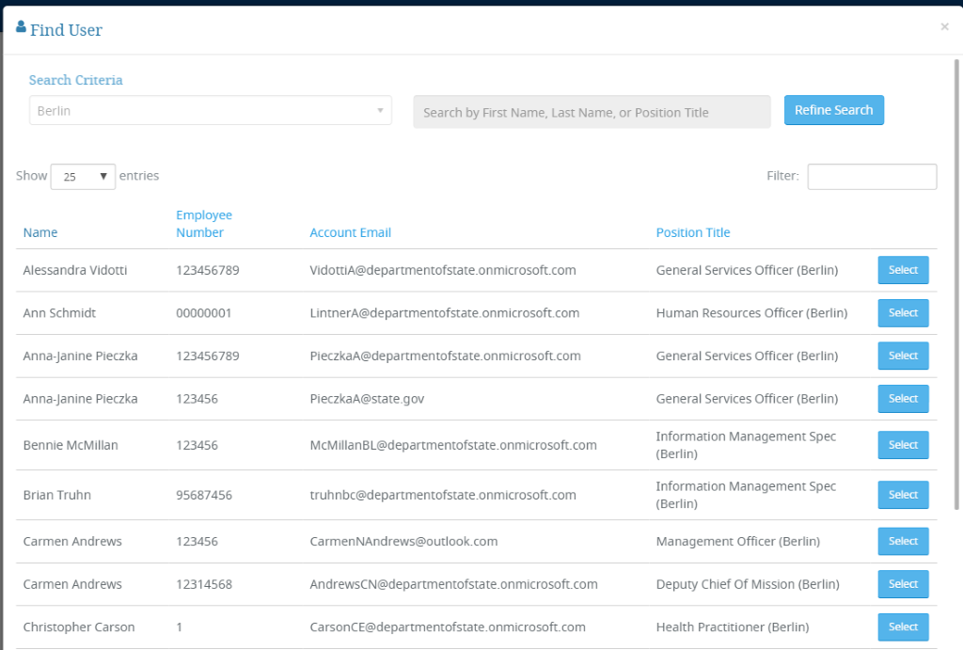The height and width of the screenshot is (650, 963).
Task: Click the Filter input box
Action: [872, 176]
